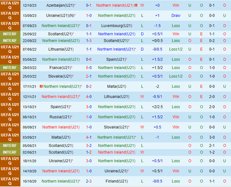Viewport: 231px width, 187px height.
Task: Click handicap -1.5 in Luxembourg row
Action: pos(157,26)
